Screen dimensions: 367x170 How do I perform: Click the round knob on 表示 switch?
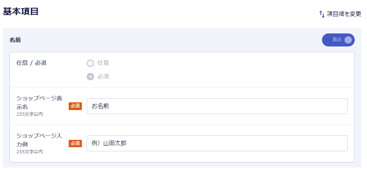coord(348,40)
